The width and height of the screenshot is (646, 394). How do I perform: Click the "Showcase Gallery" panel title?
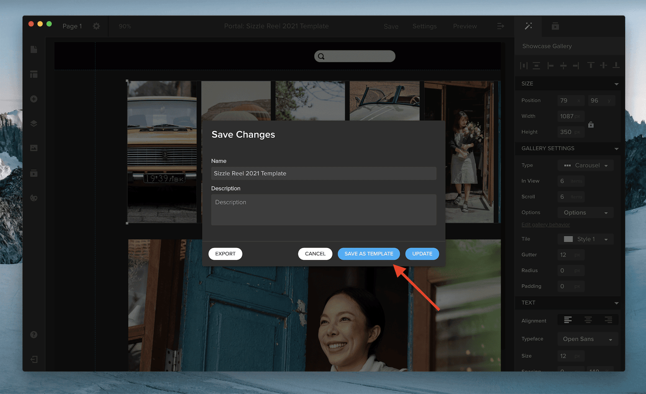(x=547, y=46)
